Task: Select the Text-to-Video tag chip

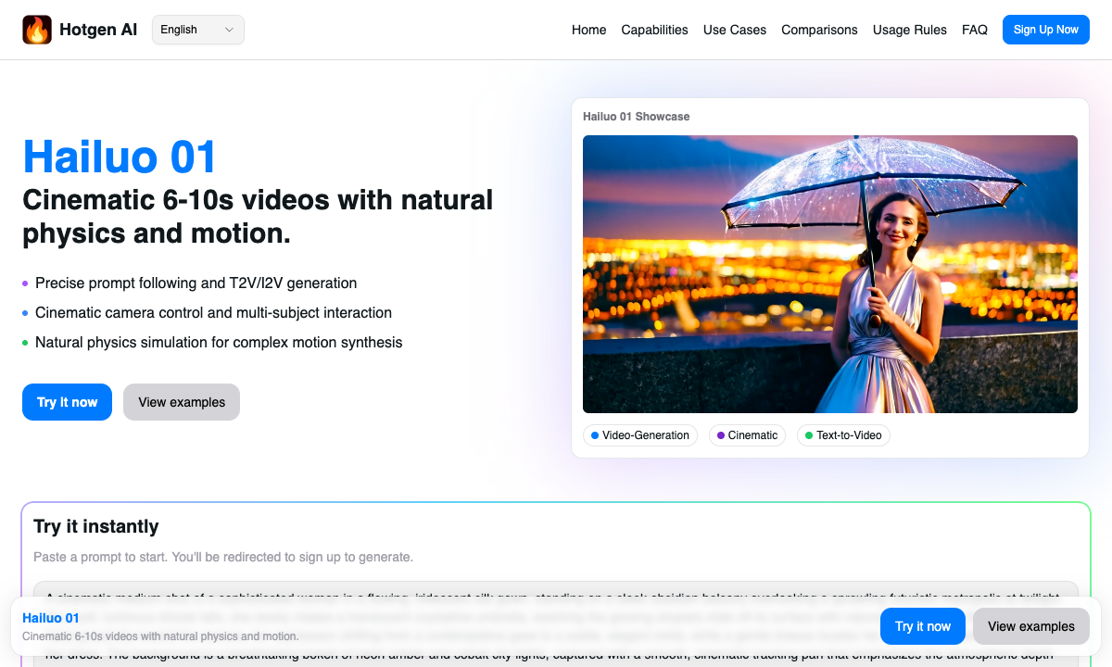Action: coord(843,435)
